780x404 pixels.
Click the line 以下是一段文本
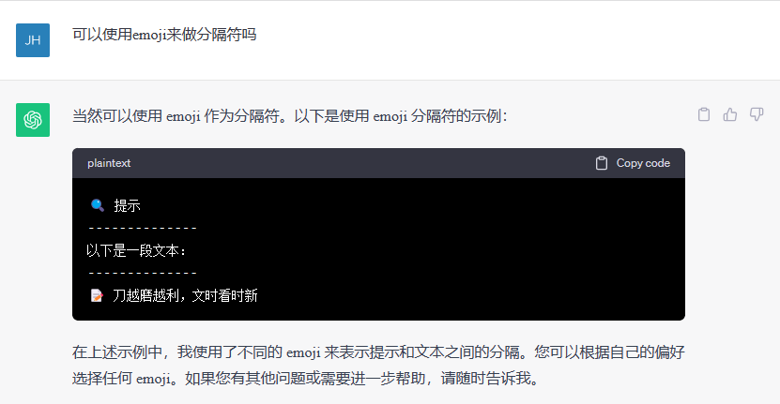[136, 250]
